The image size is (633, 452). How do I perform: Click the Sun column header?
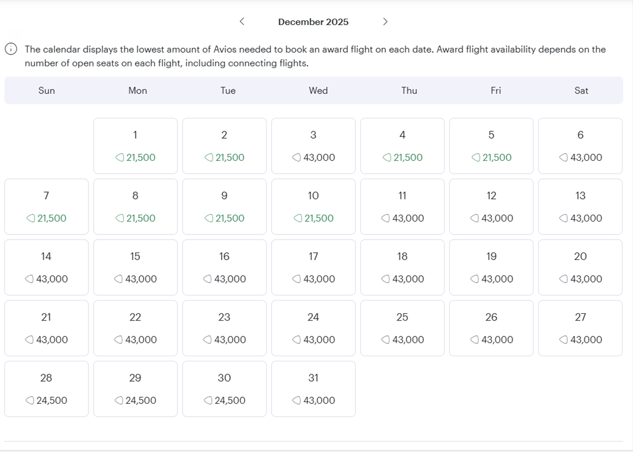click(x=47, y=91)
